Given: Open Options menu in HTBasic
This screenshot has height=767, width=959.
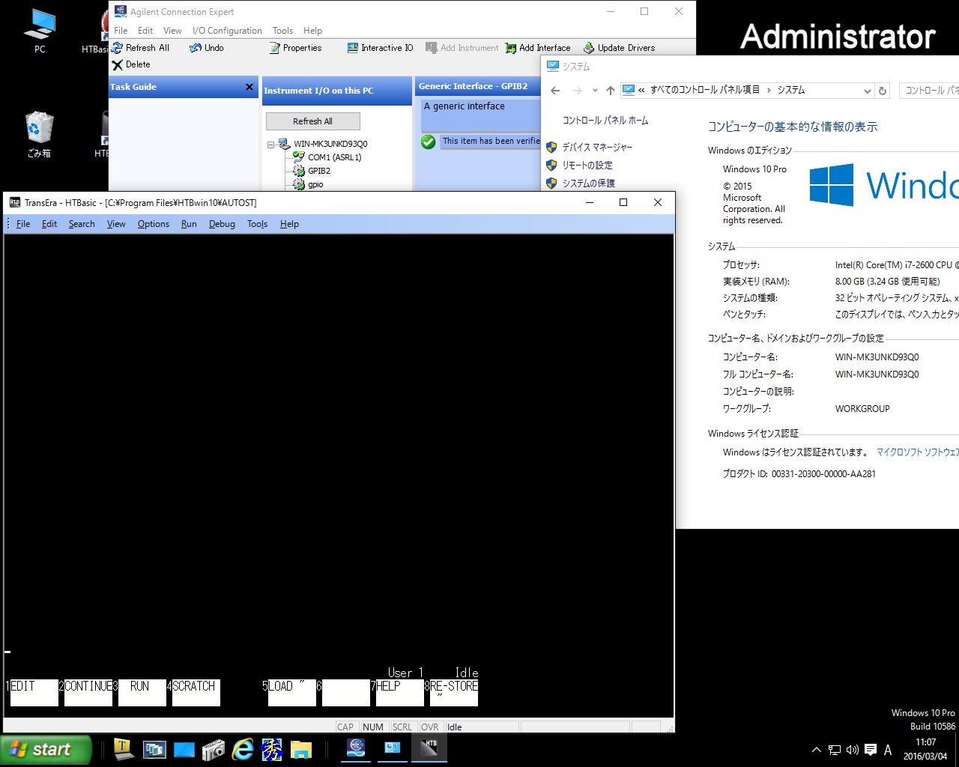Looking at the screenshot, I should [154, 224].
